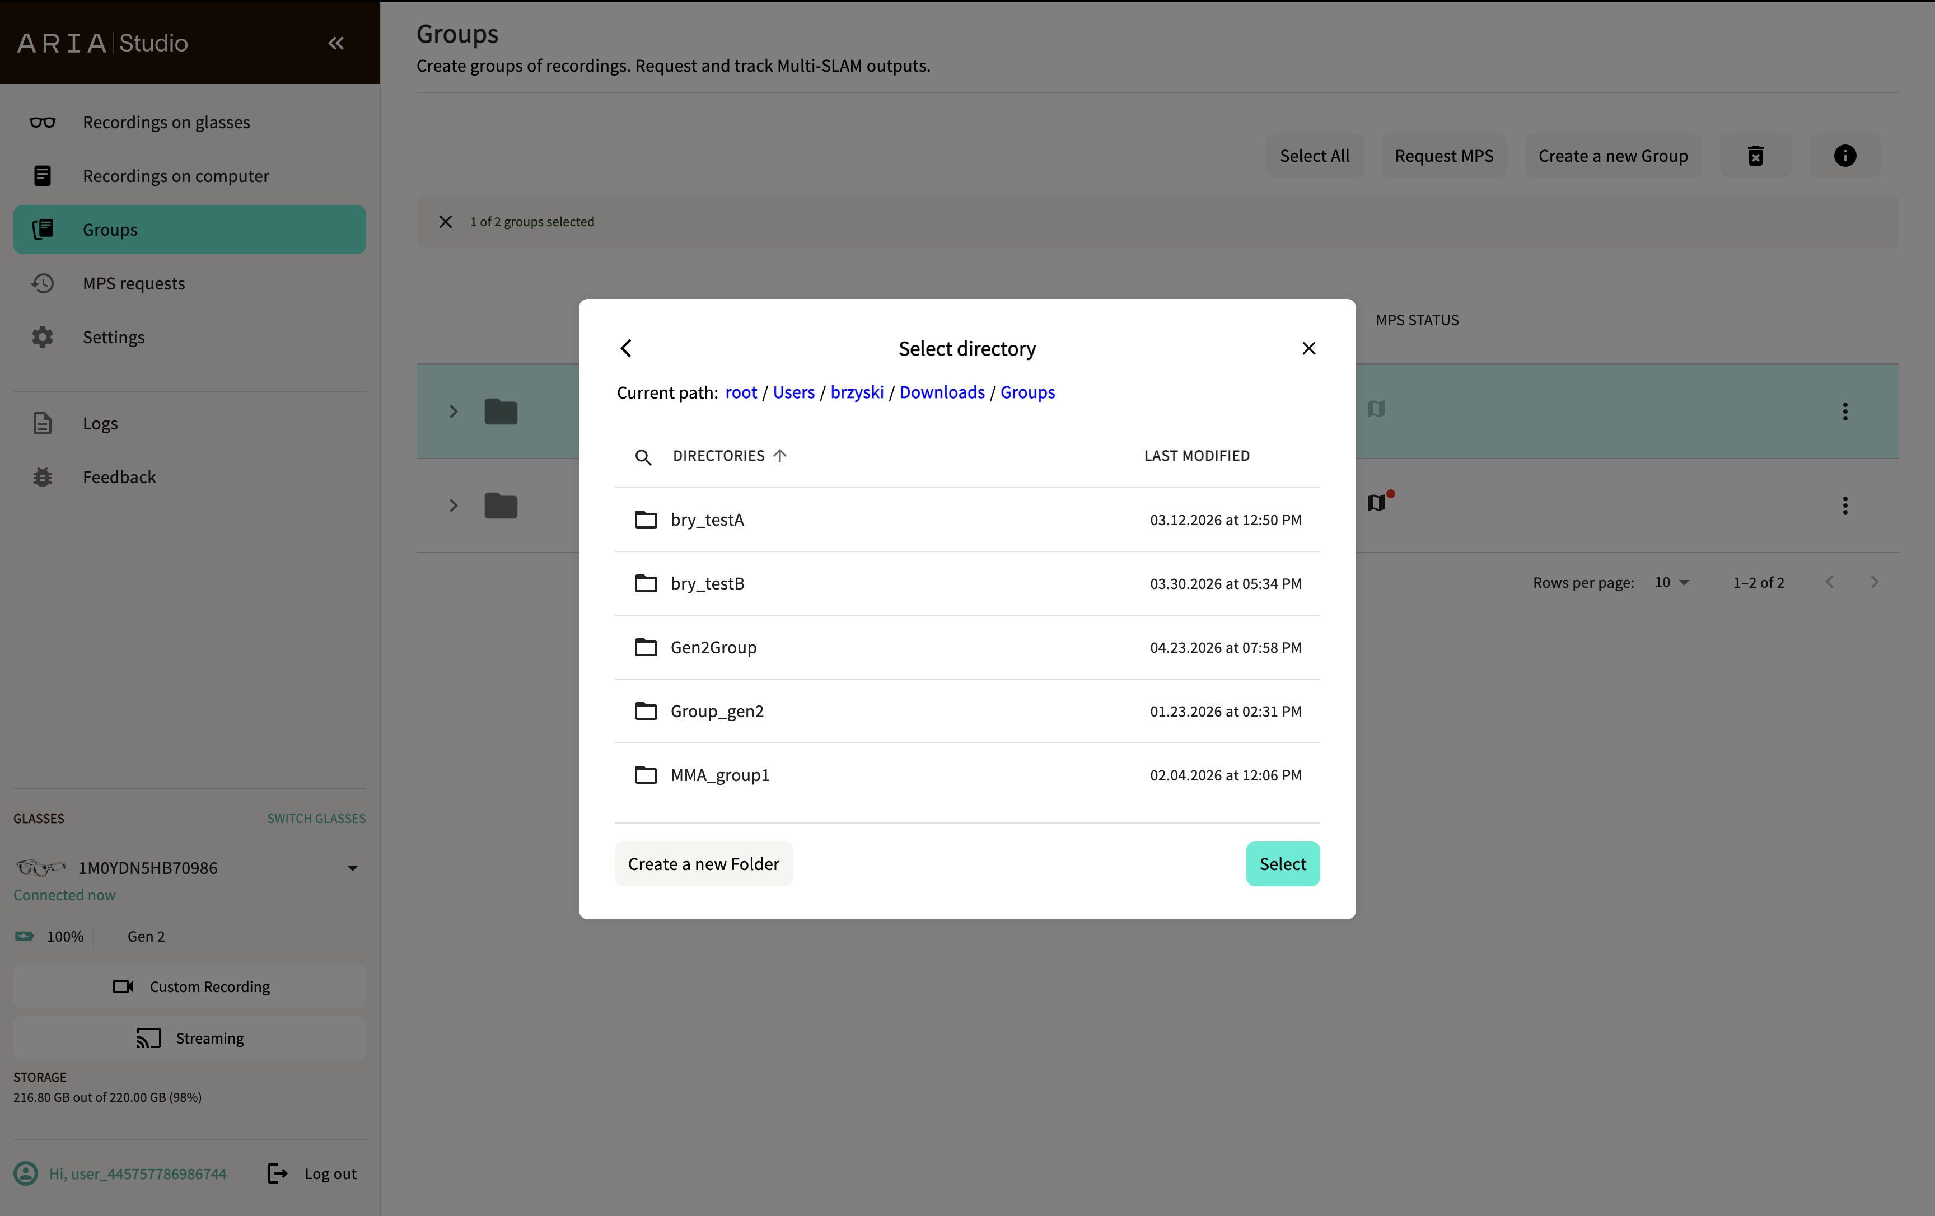Open the three-dot menu of the highlighted group

(1845, 411)
